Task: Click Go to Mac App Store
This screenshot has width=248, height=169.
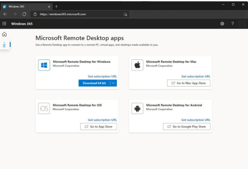Action: point(189,83)
